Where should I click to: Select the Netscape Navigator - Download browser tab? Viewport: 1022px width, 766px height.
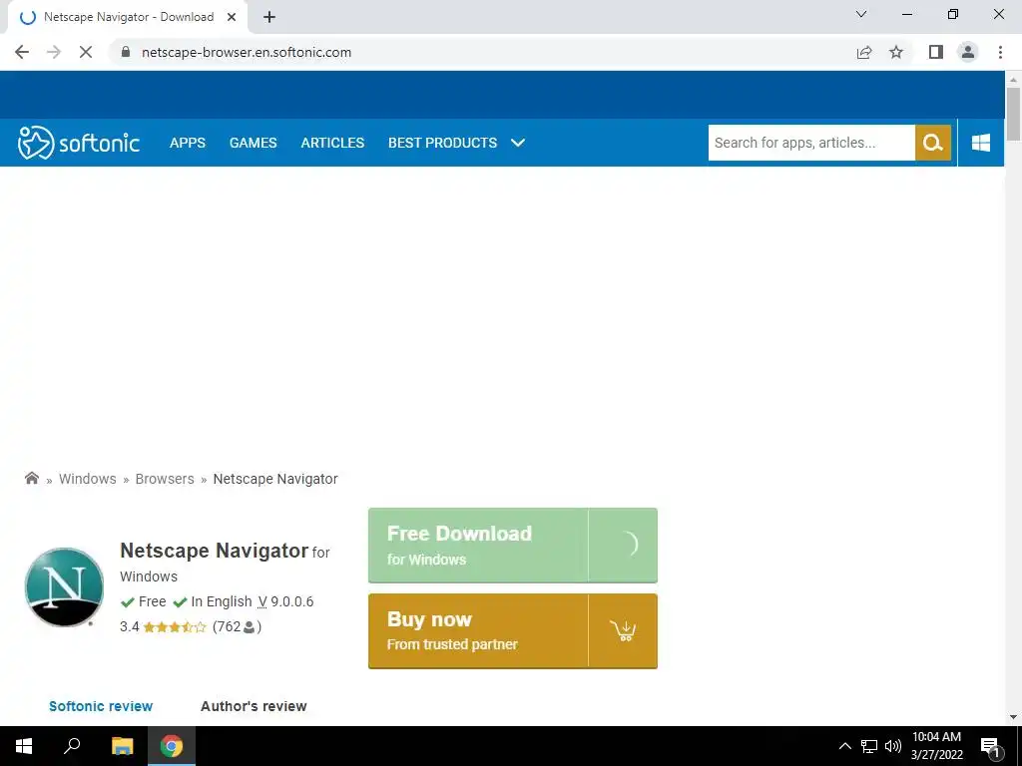(127, 17)
